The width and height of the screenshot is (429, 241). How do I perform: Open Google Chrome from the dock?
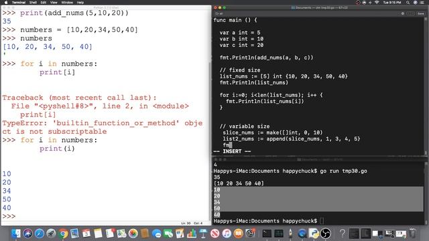pyautogui.click(x=62, y=234)
